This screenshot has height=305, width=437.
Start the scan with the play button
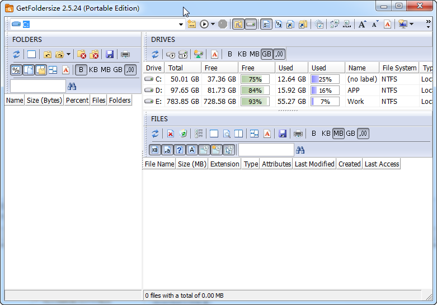(x=204, y=24)
